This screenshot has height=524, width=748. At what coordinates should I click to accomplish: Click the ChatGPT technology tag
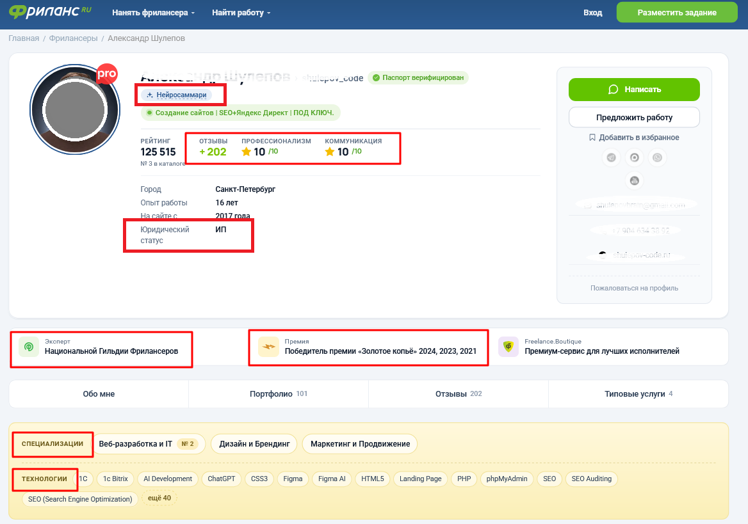coord(222,479)
